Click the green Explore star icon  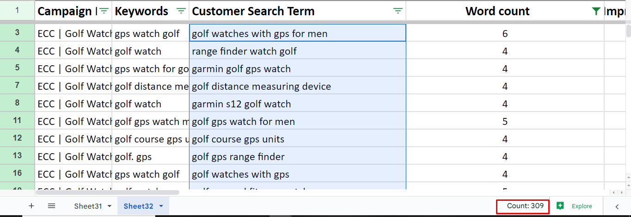pos(560,206)
